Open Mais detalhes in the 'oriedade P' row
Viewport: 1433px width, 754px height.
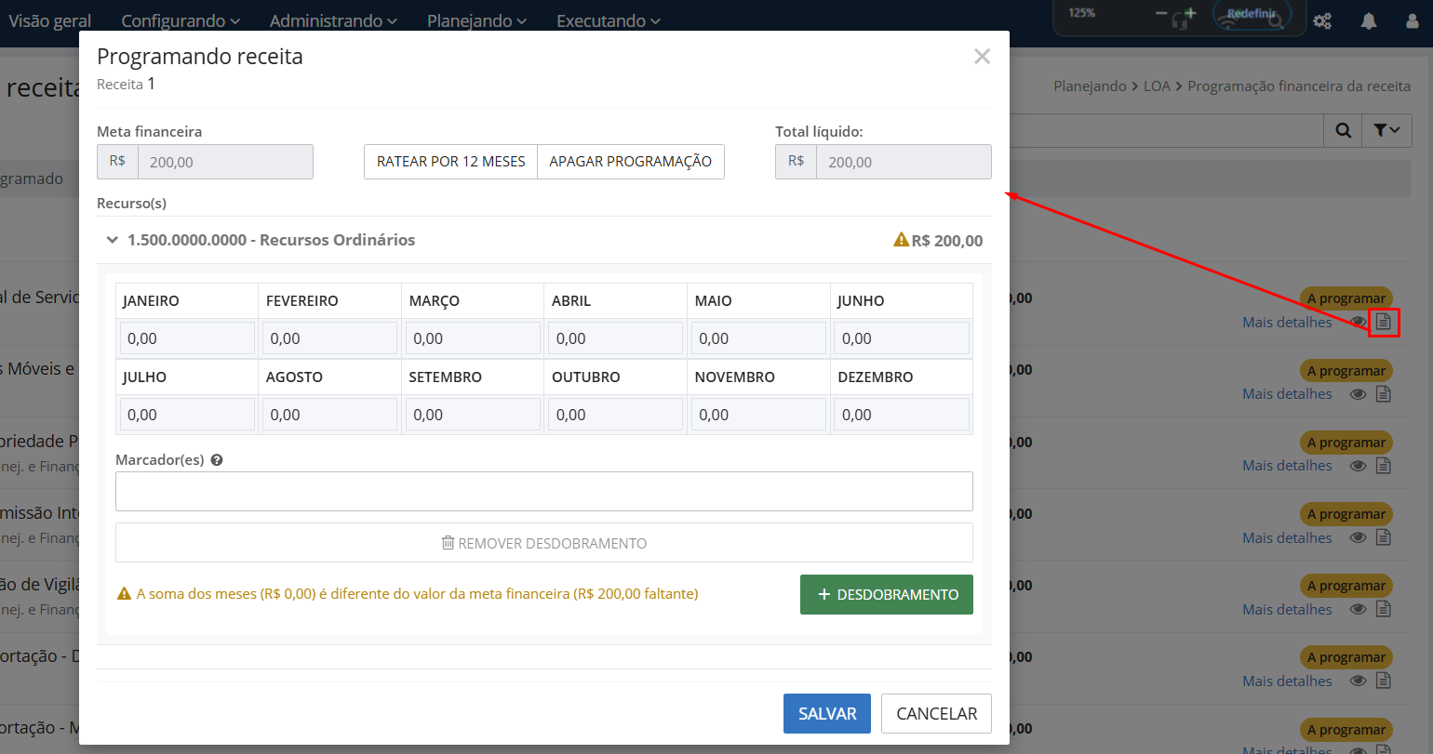[1287, 466]
